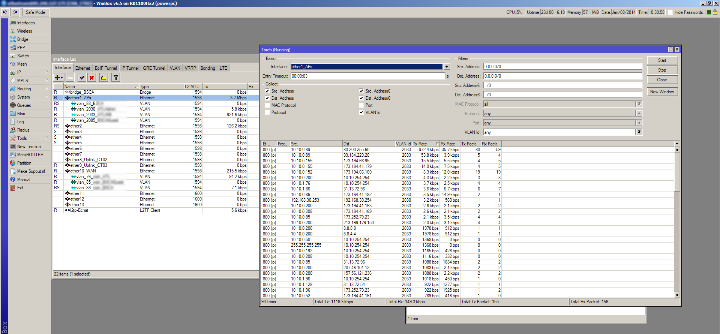
Task: Click the Entry Timeout input field
Action: click(x=367, y=76)
